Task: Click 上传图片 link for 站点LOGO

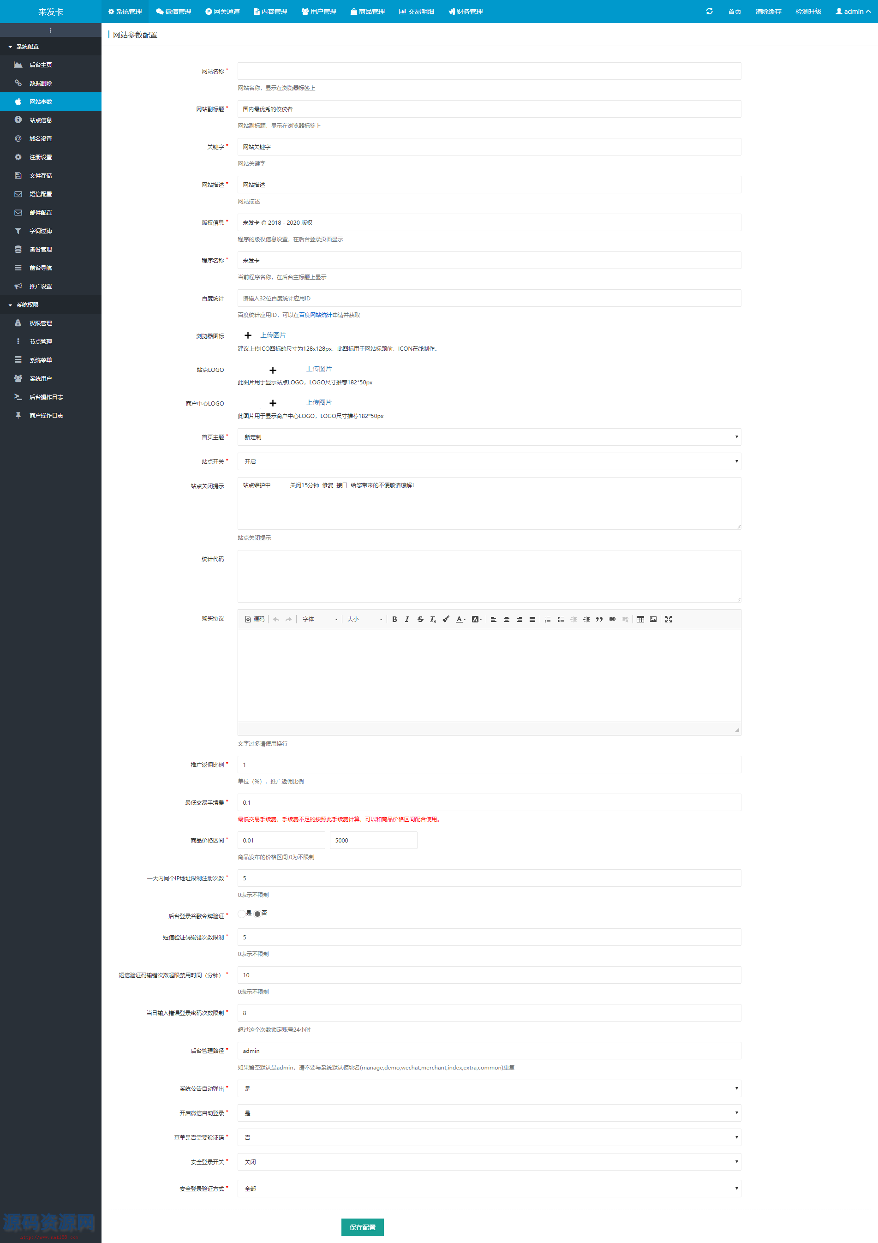Action: 319,369
